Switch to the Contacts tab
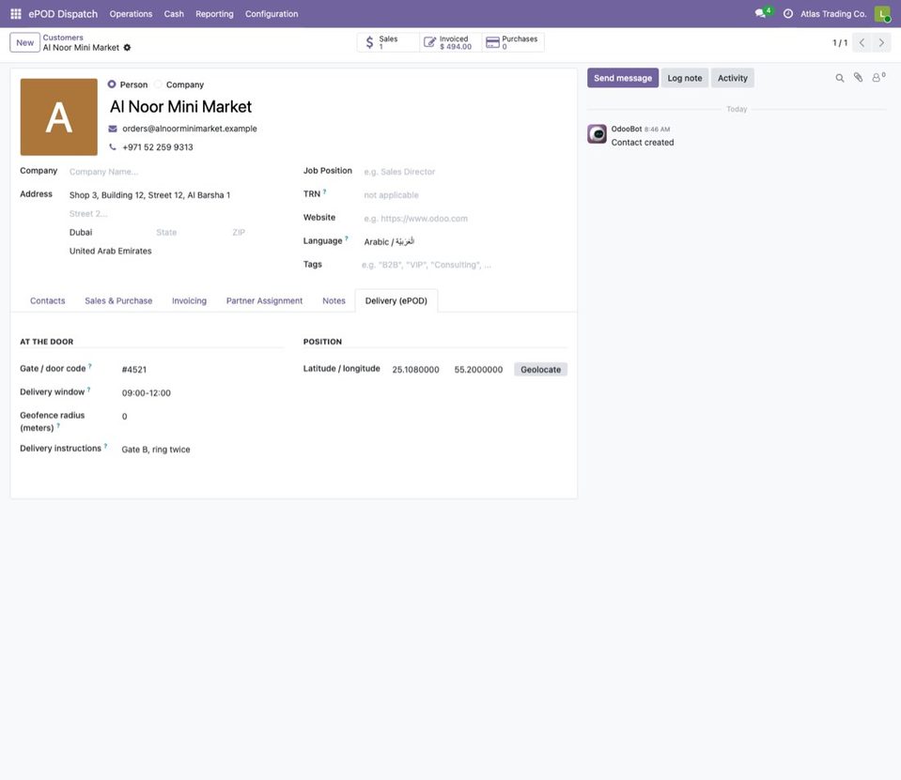The width and height of the screenshot is (901, 780). [x=48, y=300]
